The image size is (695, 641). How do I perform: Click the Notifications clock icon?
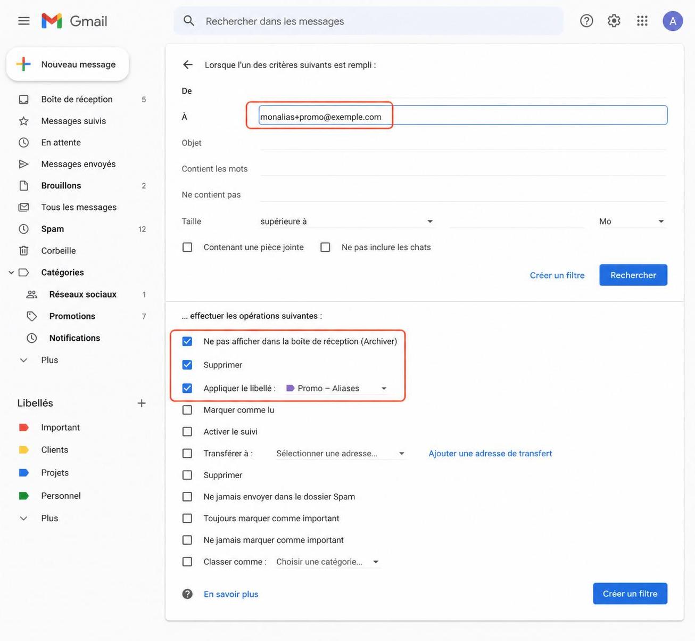(x=32, y=338)
